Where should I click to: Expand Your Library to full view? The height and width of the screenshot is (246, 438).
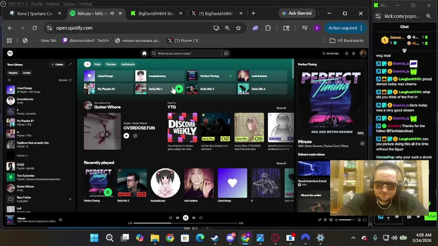(x=70, y=64)
